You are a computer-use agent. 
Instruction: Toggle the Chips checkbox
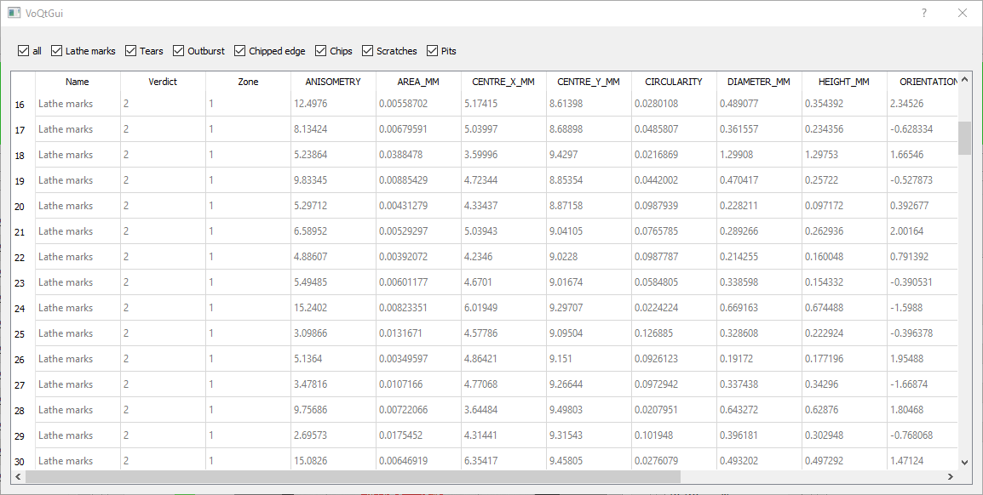(321, 51)
